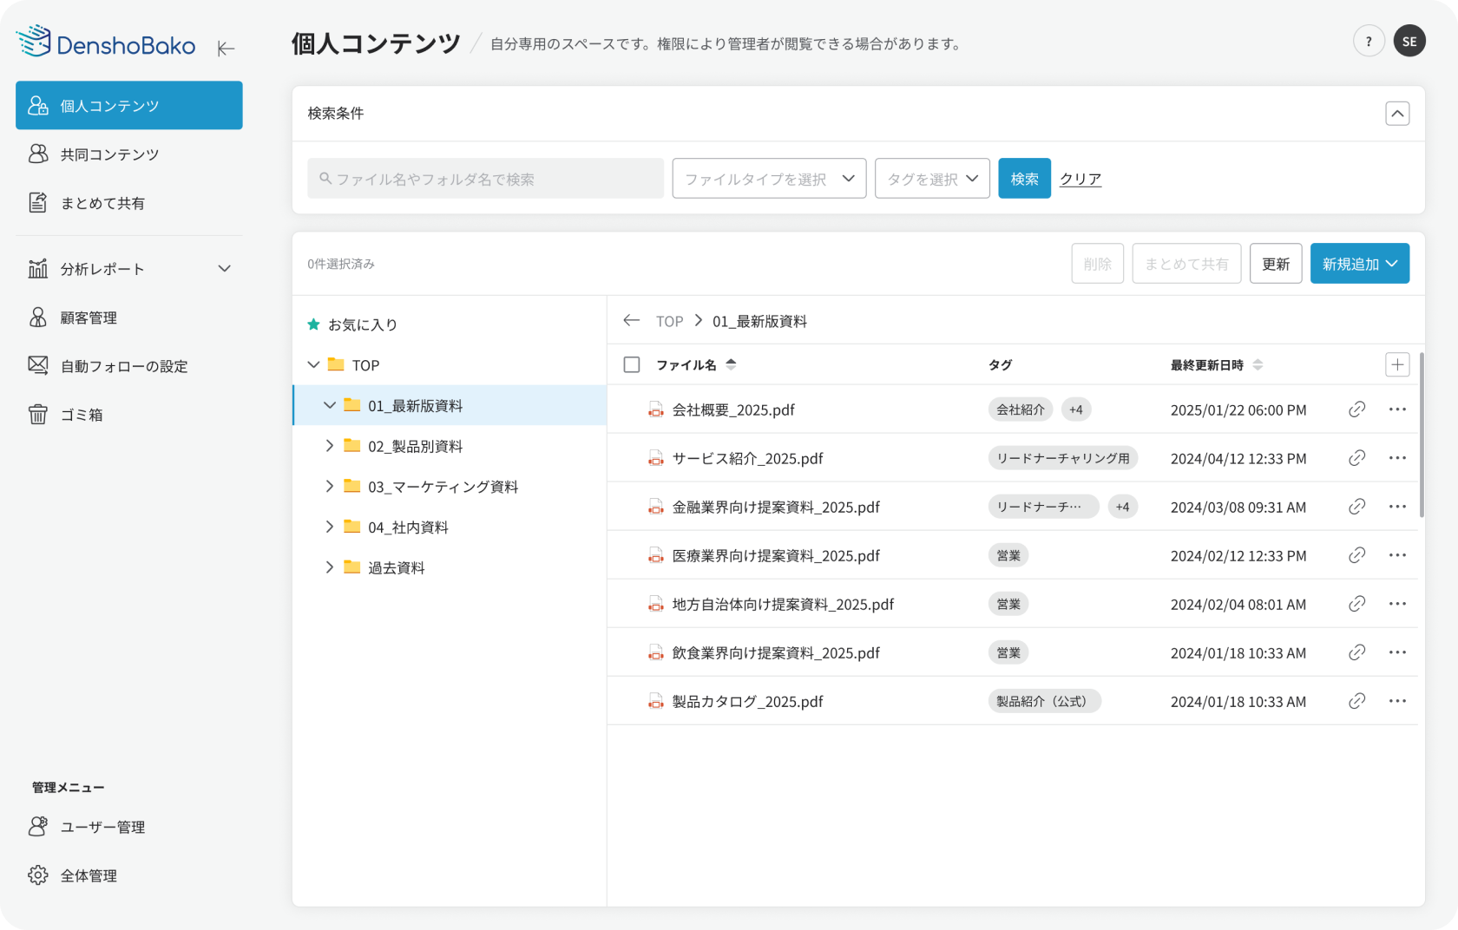The height and width of the screenshot is (930, 1458).
Task: Collapse the sidebar using the arrow icon
Action: (x=226, y=49)
